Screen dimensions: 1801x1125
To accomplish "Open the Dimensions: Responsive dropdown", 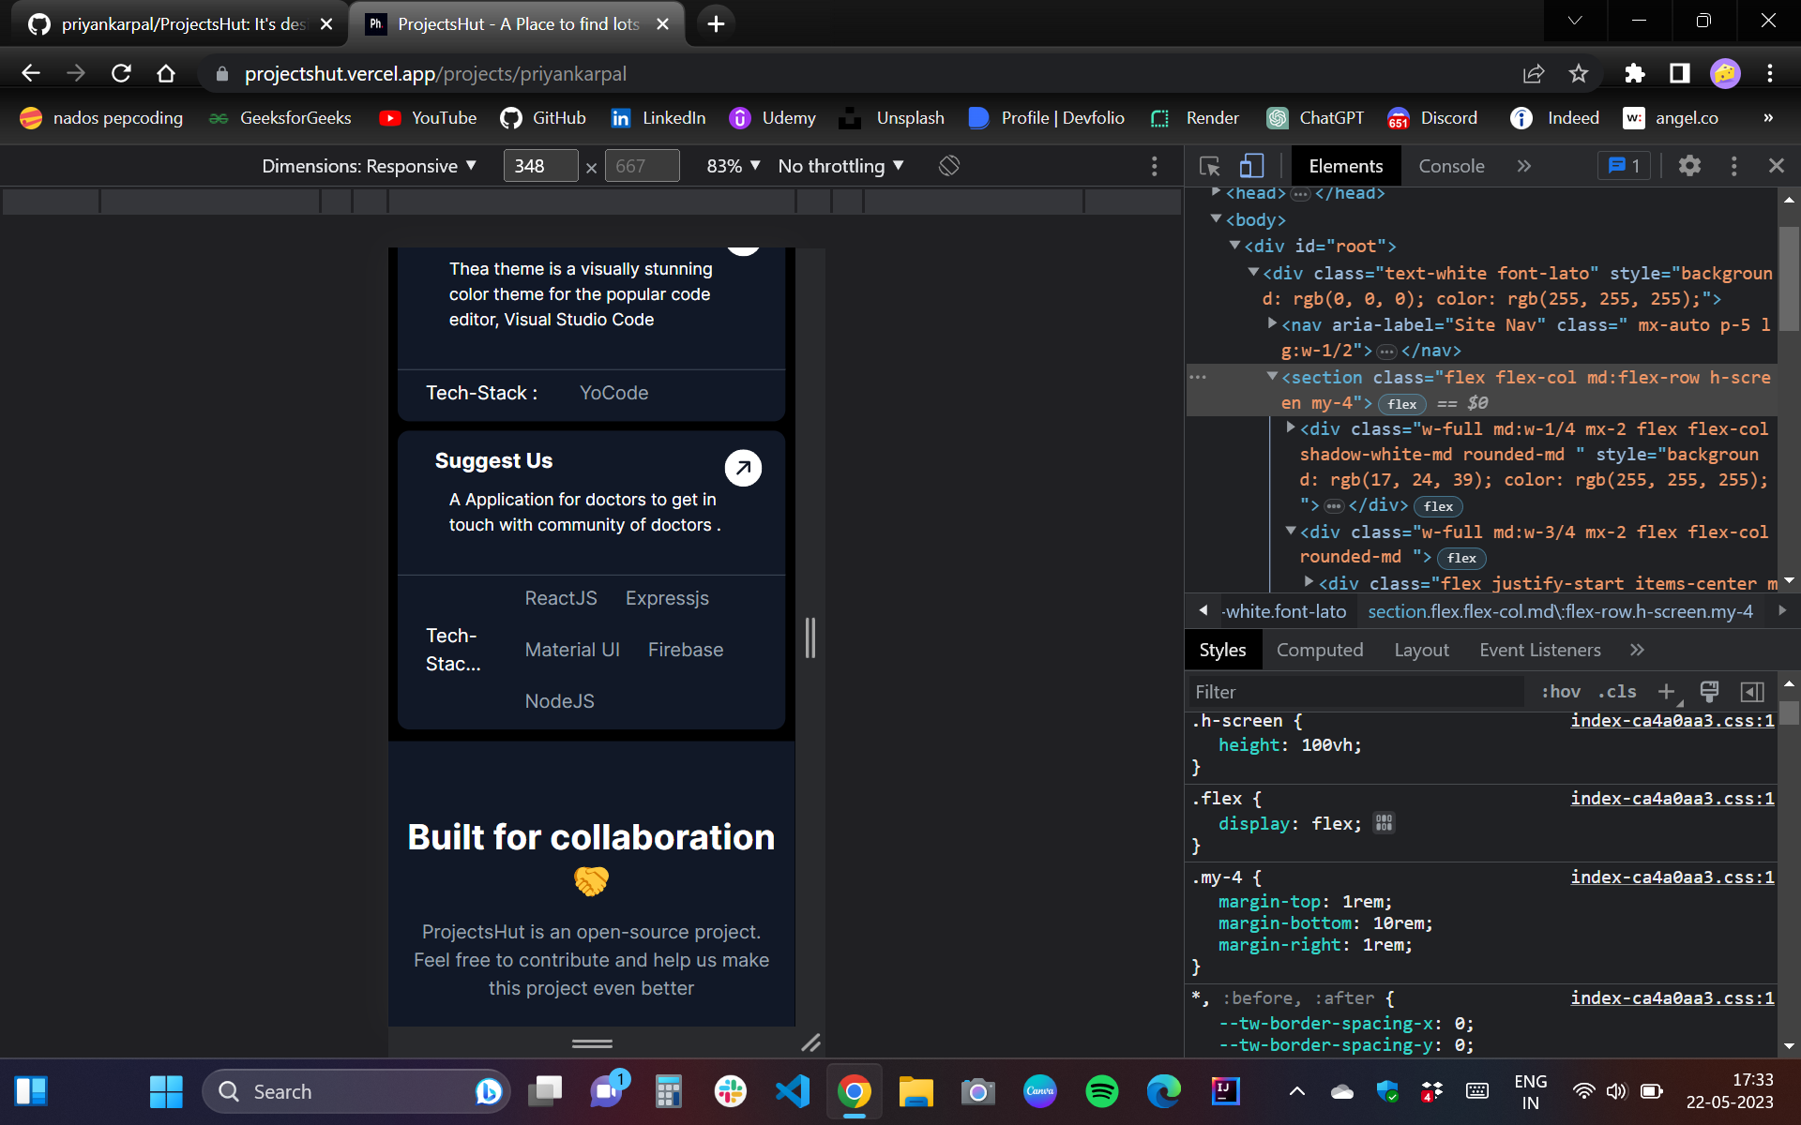I will pos(369,165).
